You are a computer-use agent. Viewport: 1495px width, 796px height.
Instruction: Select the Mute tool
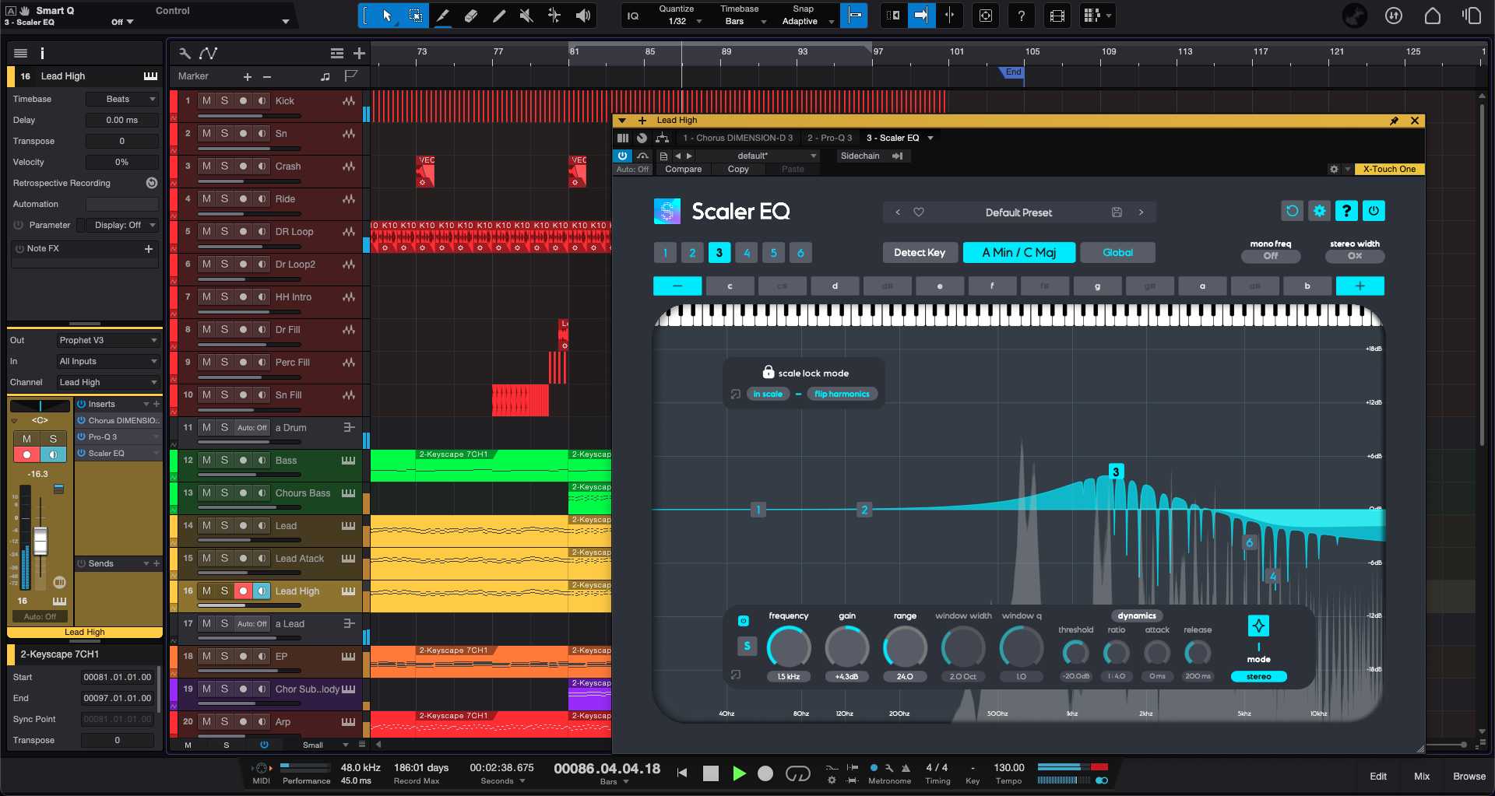tap(526, 16)
